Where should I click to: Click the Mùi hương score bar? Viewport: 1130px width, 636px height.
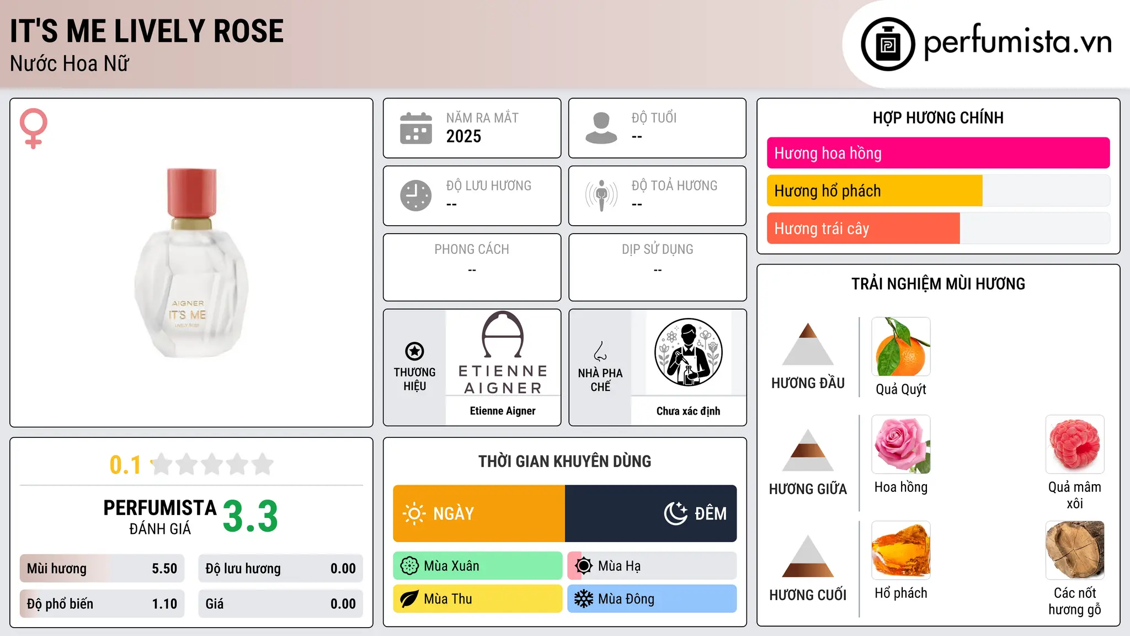coord(102,569)
